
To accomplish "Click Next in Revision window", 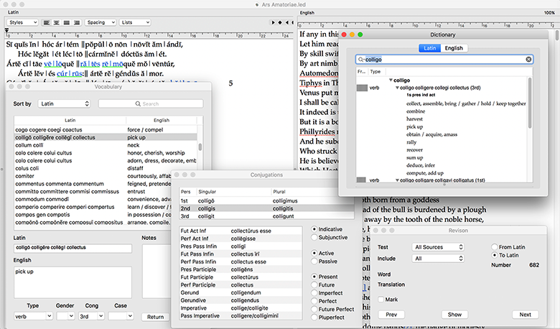I will coord(525,315).
